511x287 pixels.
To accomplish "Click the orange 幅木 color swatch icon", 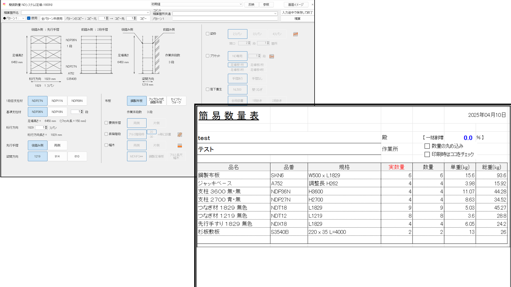I will pos(180,146).
